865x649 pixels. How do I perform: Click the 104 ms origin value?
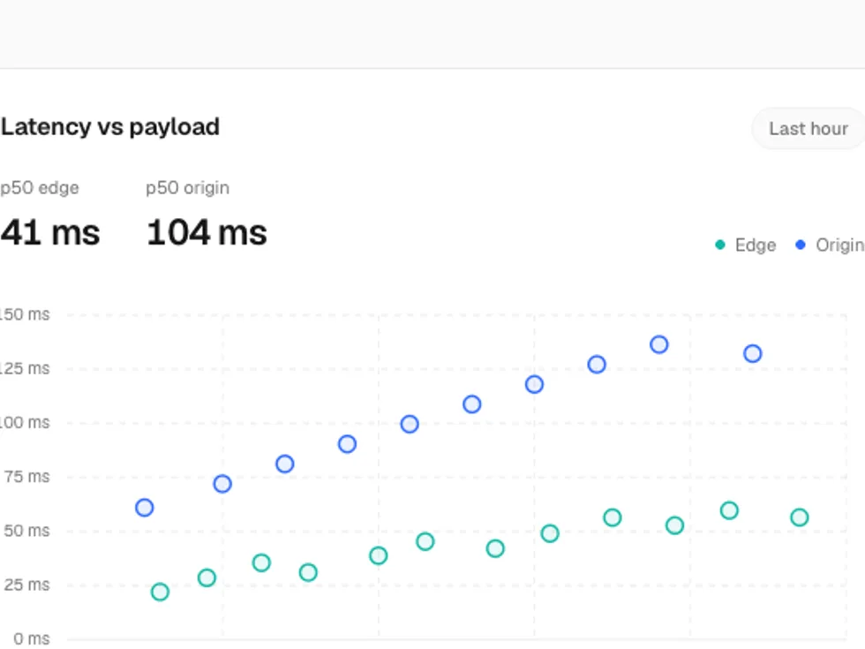click(x=207, y=232)
